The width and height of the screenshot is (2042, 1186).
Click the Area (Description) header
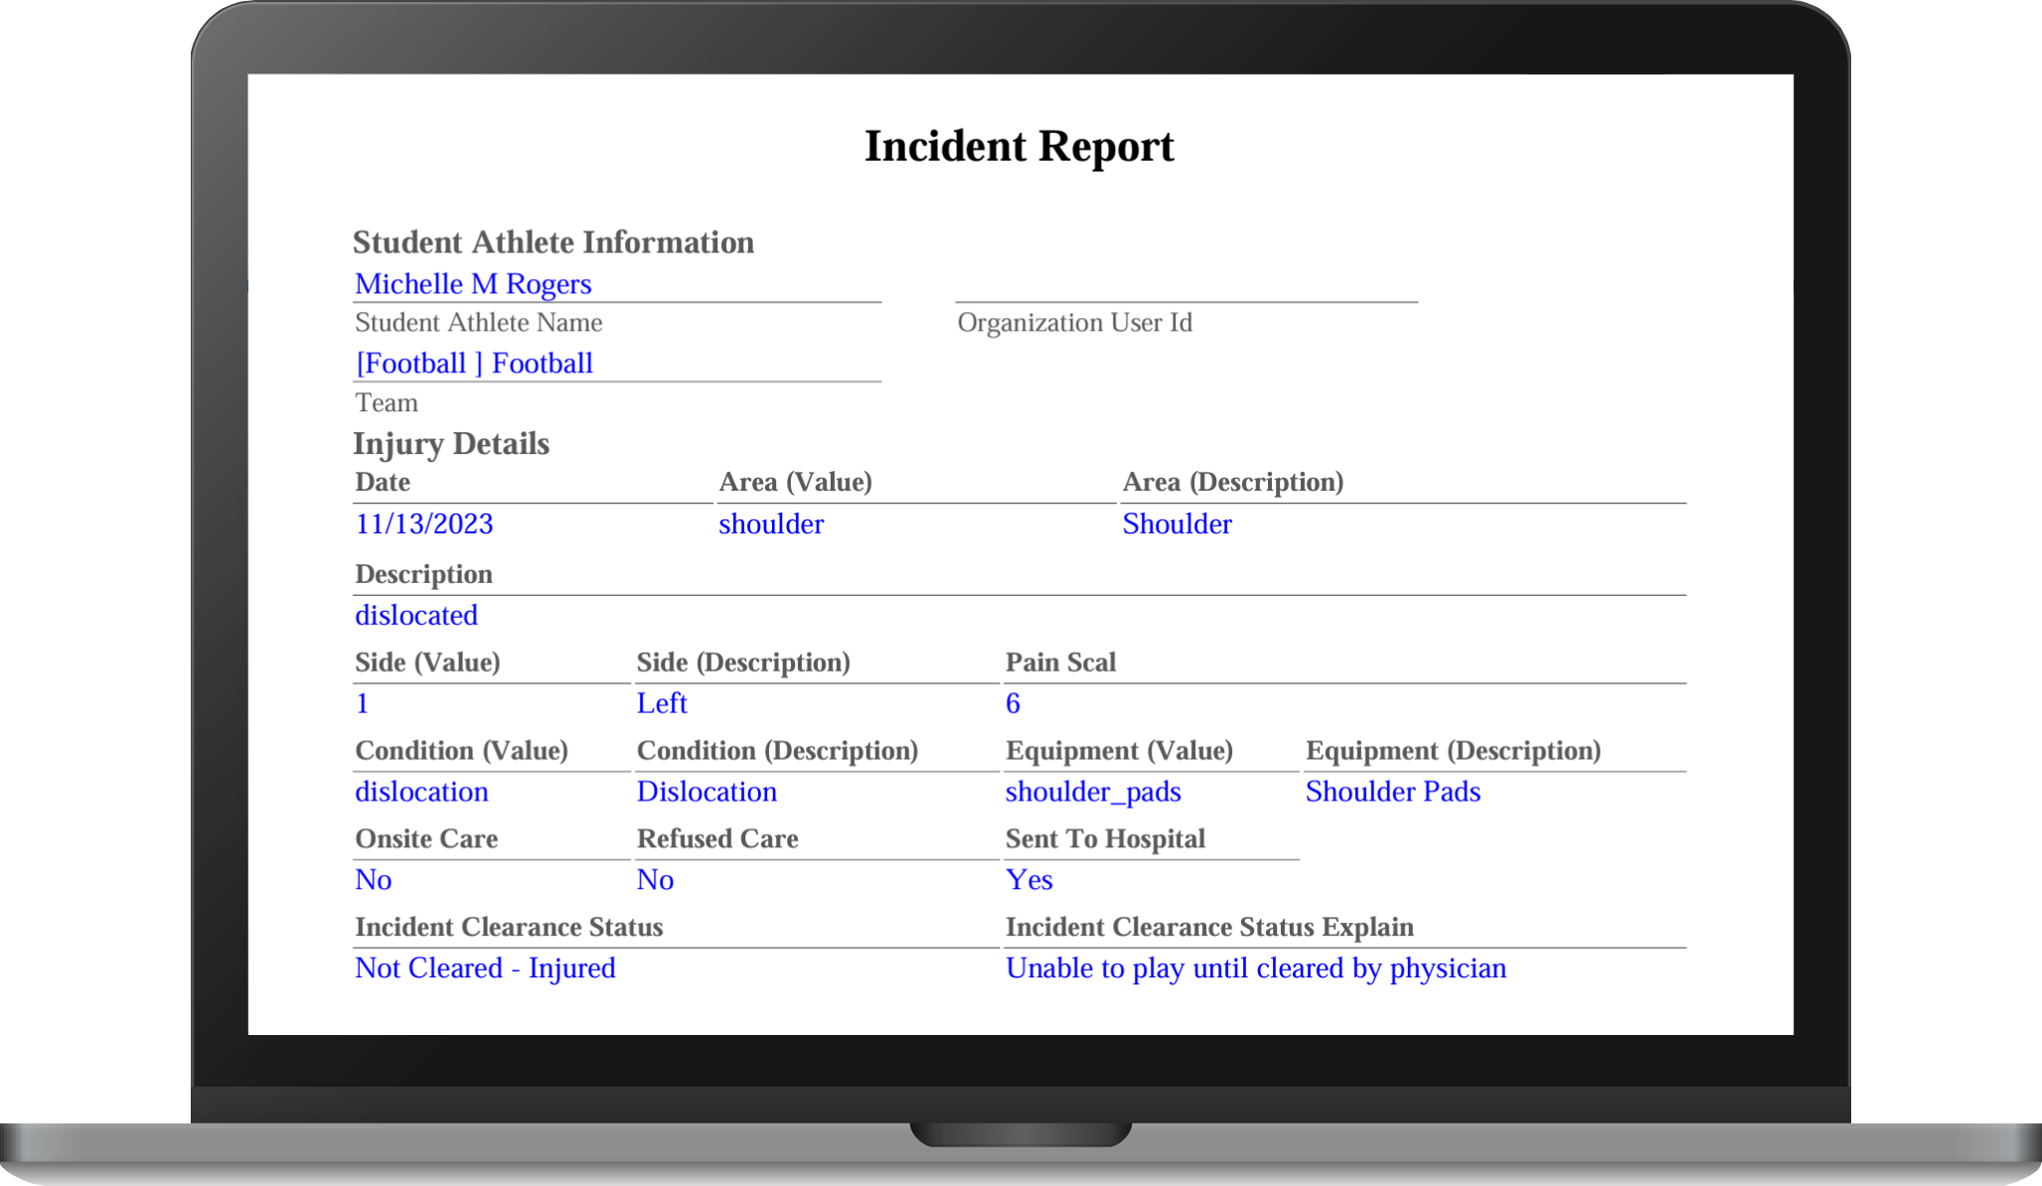point(1232,482)
